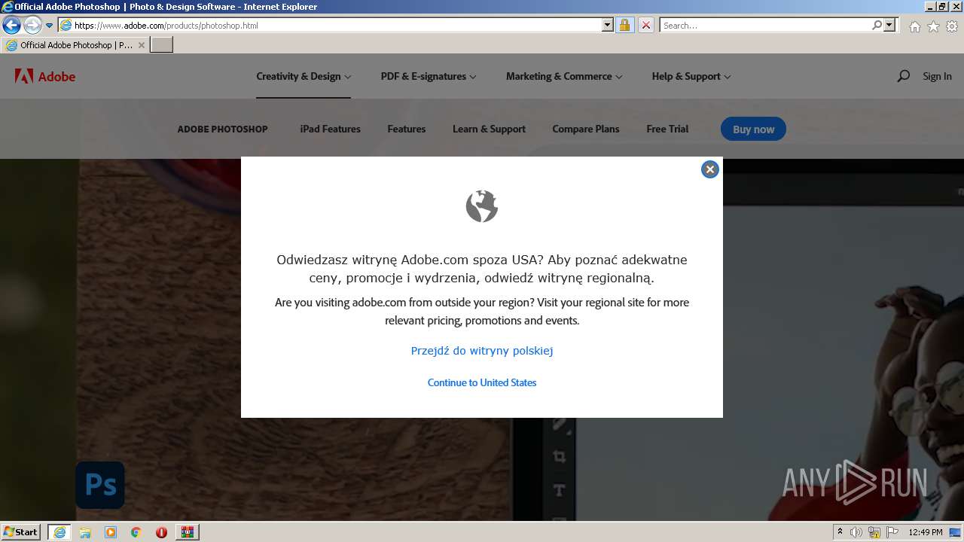964x542 pixels.
Task: Open the search provider dropdown
Action: (889, 25)
